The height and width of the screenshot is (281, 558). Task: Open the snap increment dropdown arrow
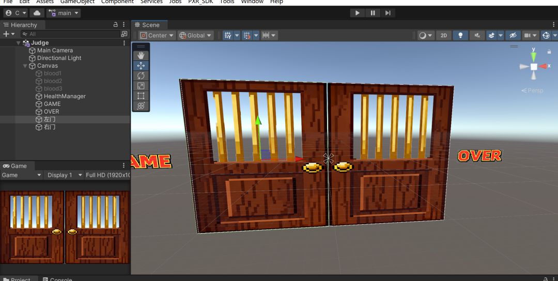(274, 35)
